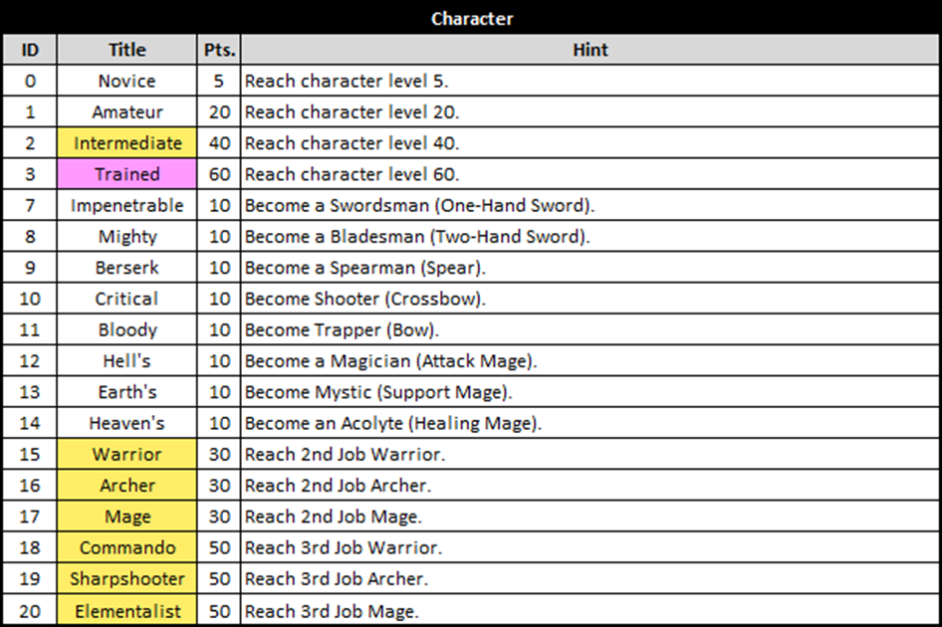Select the ID column header

(x=30, y=50)
